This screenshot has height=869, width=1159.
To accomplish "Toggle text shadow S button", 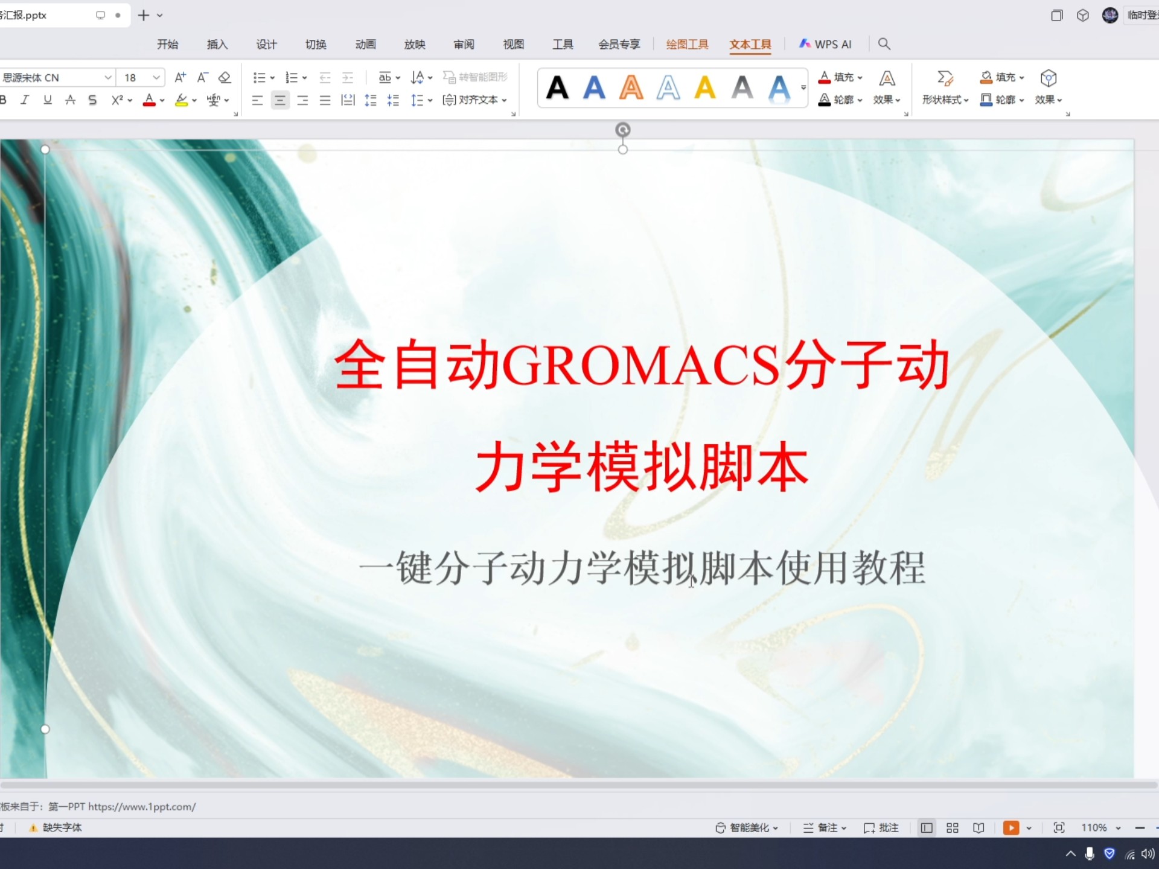I will [92, 100].
